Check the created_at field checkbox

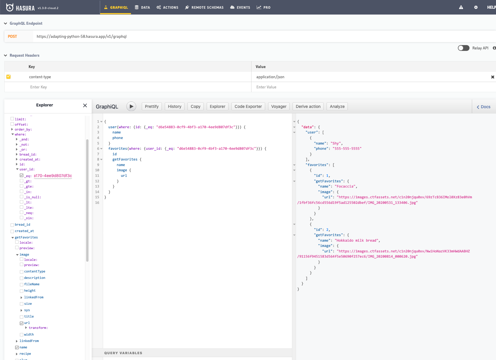(x=12, y=231)
